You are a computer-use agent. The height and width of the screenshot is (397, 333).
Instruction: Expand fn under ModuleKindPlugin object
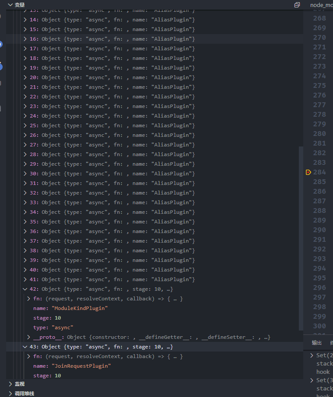(x=29, y=299)
